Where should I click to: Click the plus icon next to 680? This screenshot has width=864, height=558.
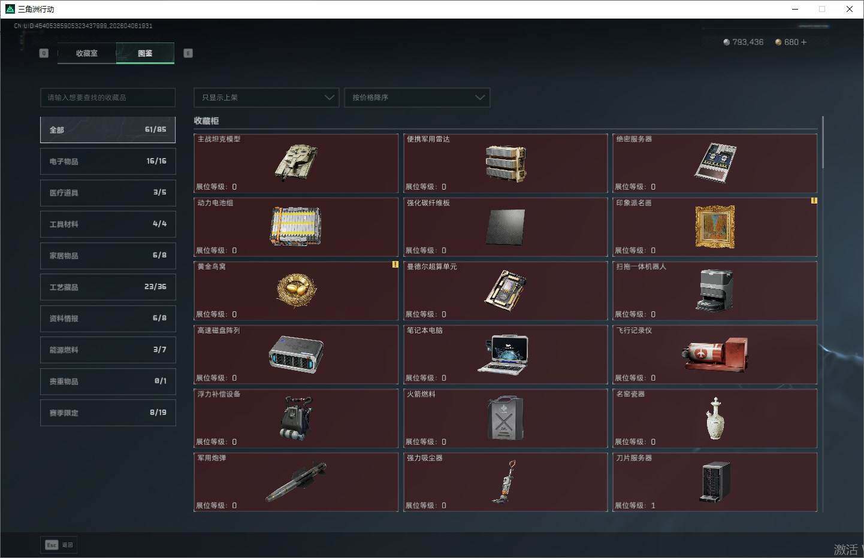(803, 43)
